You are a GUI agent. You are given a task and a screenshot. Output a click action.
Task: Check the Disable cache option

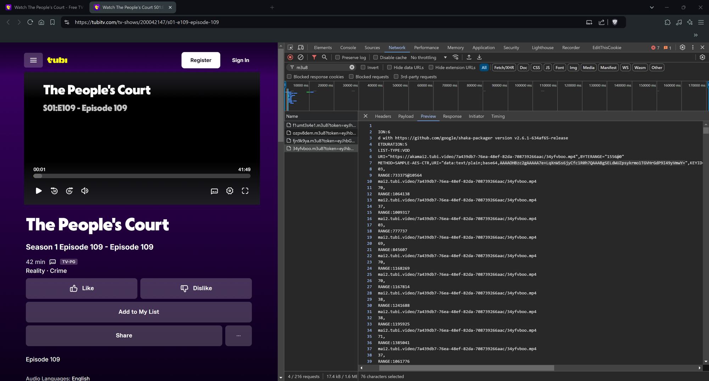pos(375,57)
